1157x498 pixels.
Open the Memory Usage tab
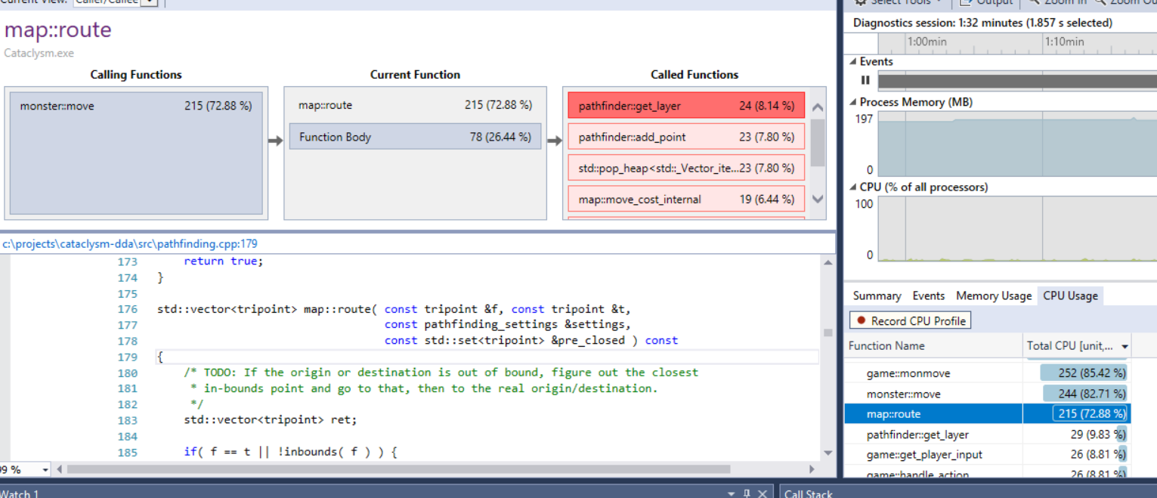[993, 295]
